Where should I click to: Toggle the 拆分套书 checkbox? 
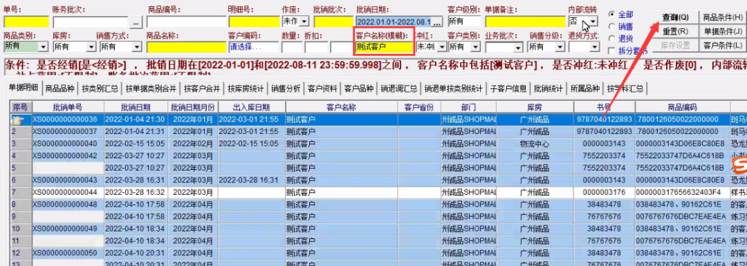(611, 50)
